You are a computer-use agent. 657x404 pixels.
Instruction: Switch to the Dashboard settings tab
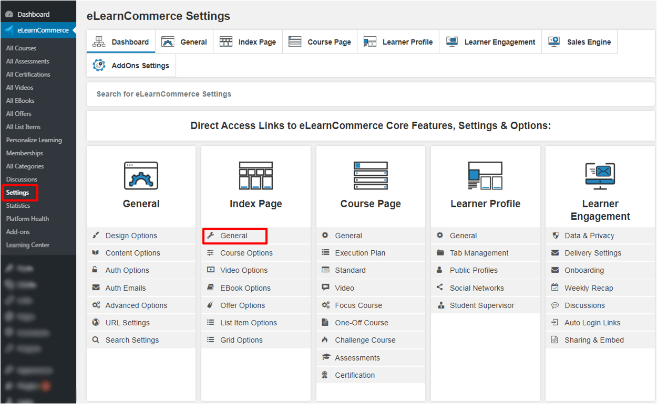[121, 42]
